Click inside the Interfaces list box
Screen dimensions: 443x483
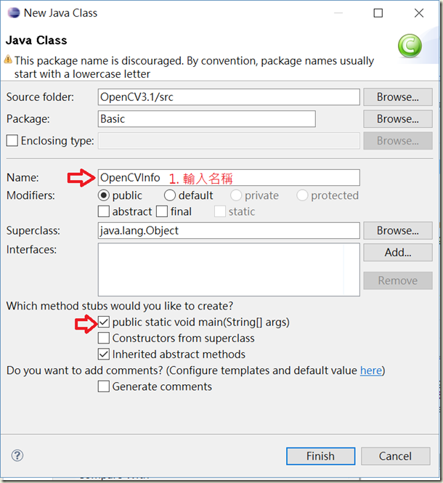(229, 269)
